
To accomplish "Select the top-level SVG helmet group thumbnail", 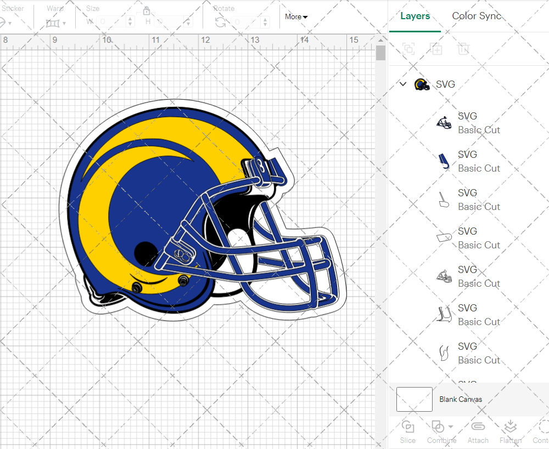I will pos(422,84).
